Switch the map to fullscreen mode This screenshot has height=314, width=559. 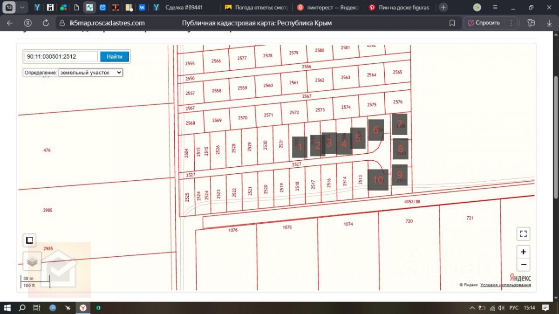click(x=523, y=234)
